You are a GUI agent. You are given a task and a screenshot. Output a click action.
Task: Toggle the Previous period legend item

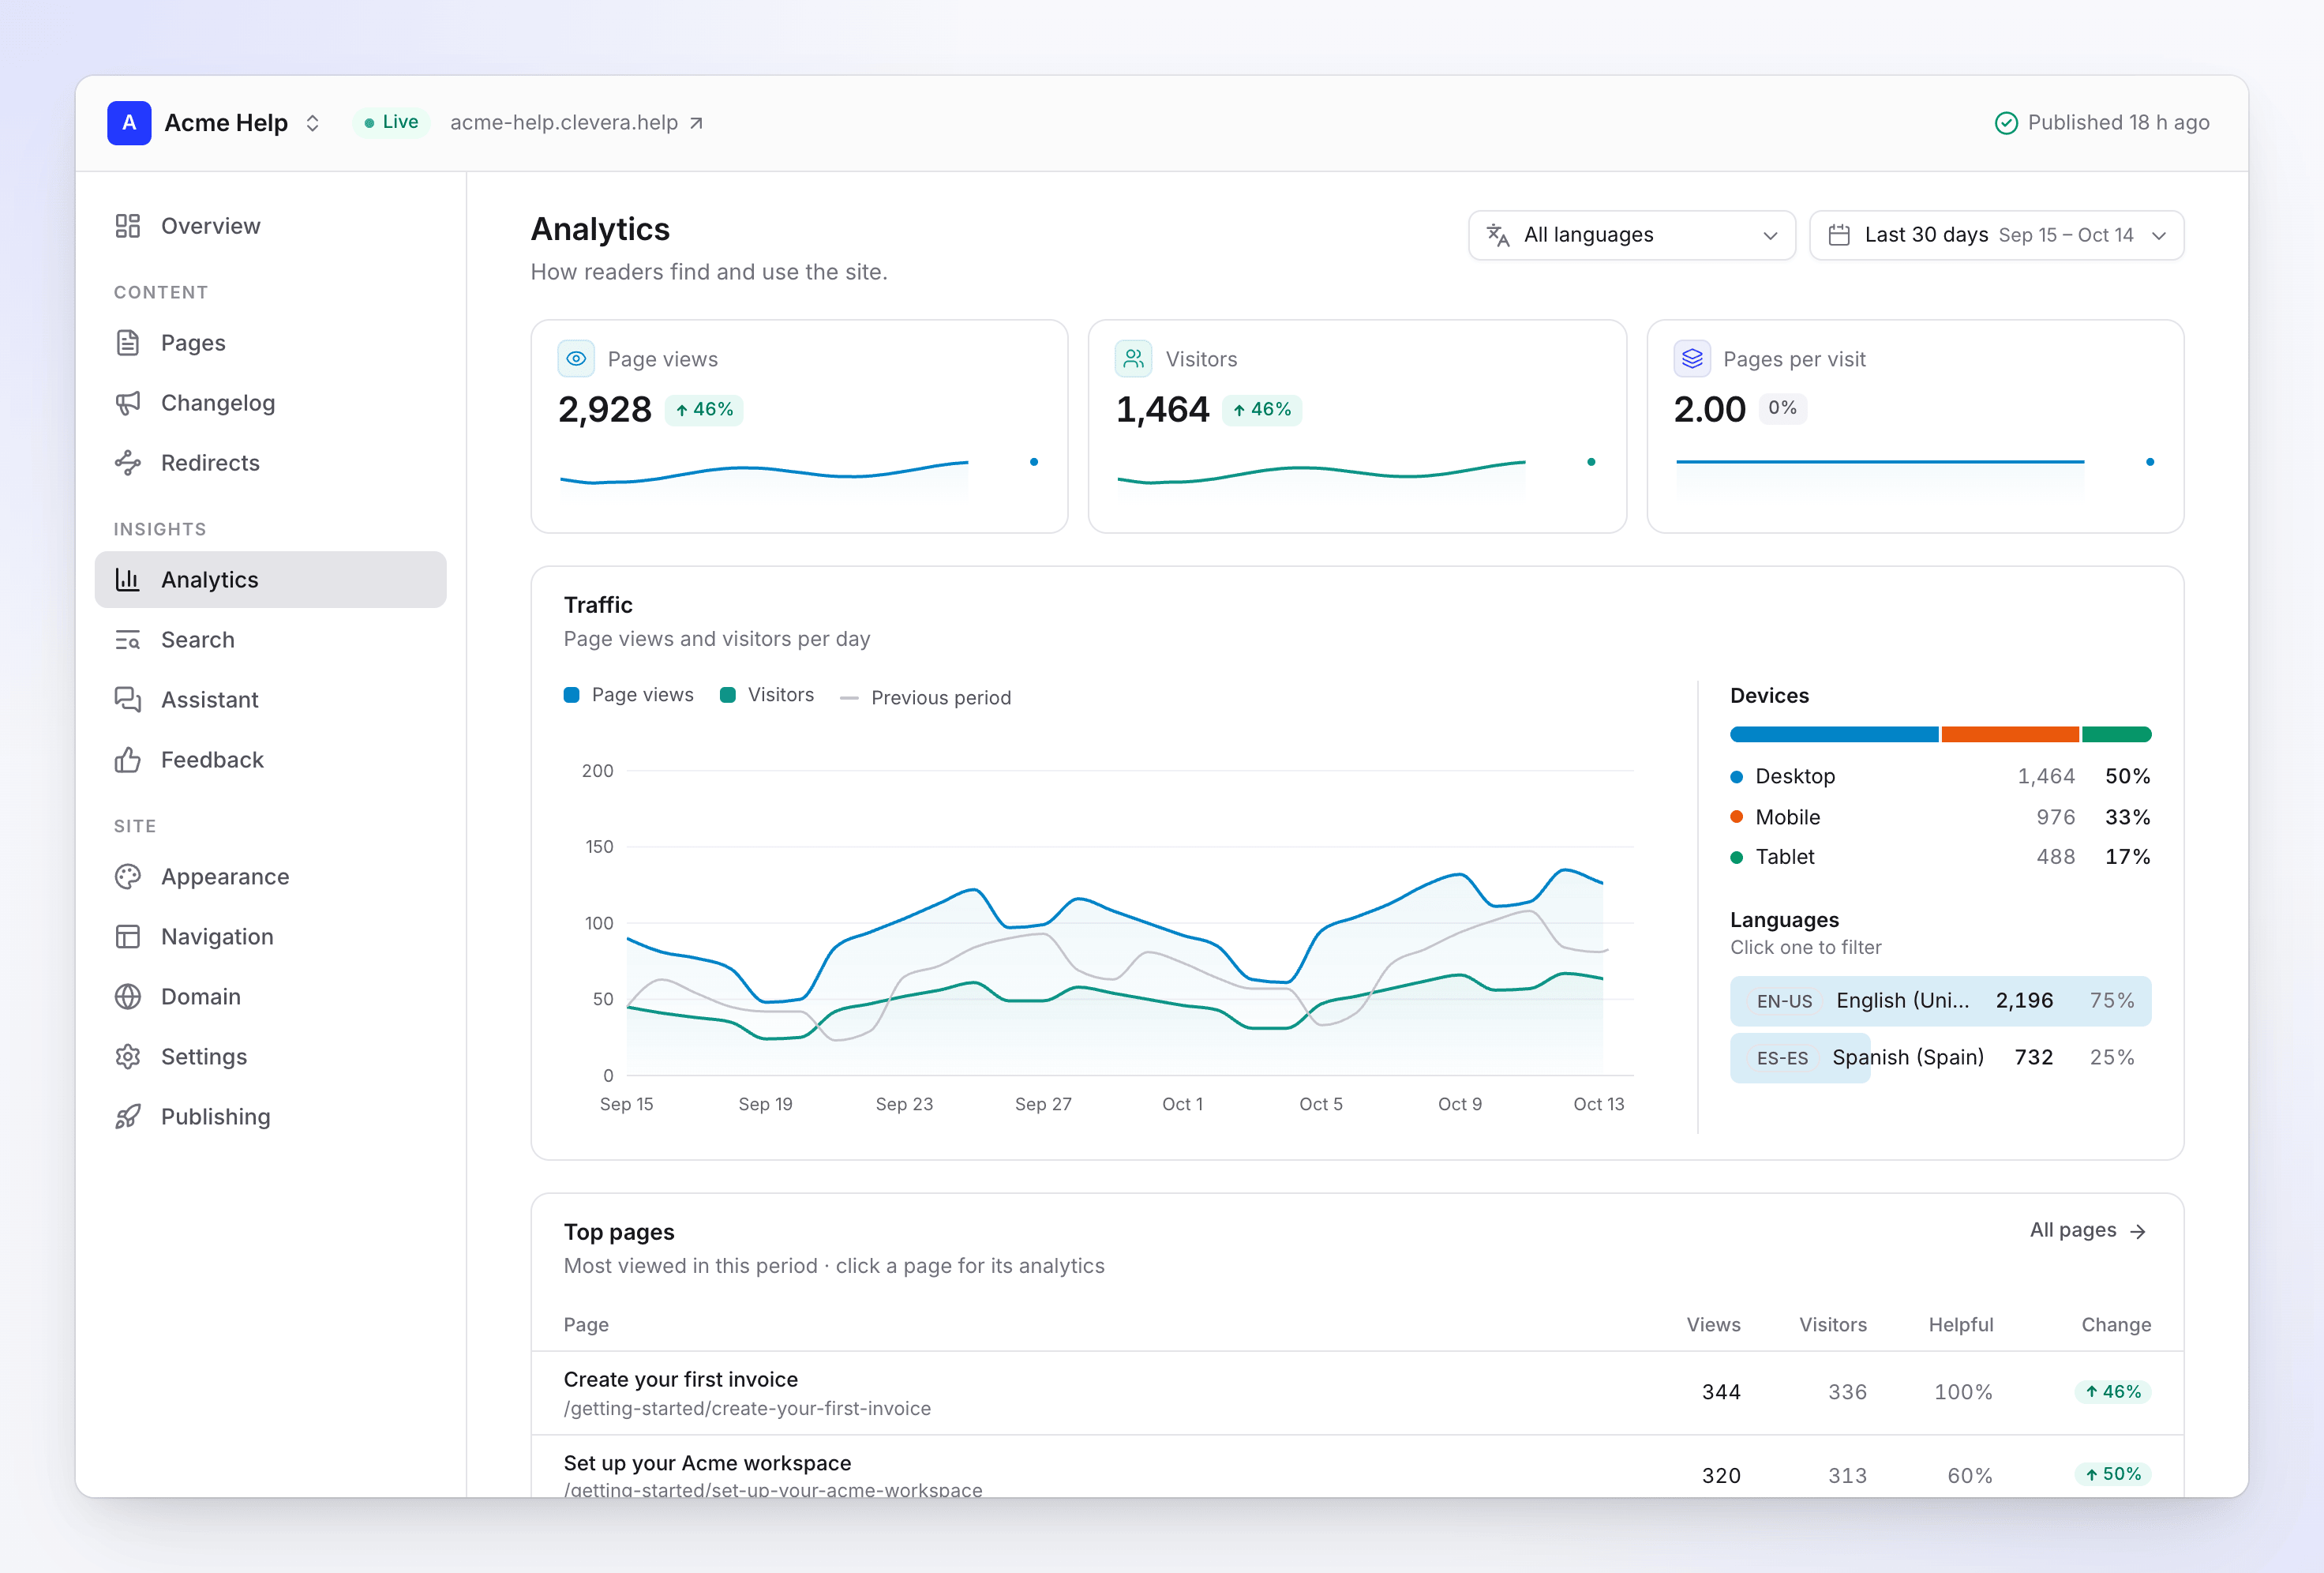tap(926, 698)
